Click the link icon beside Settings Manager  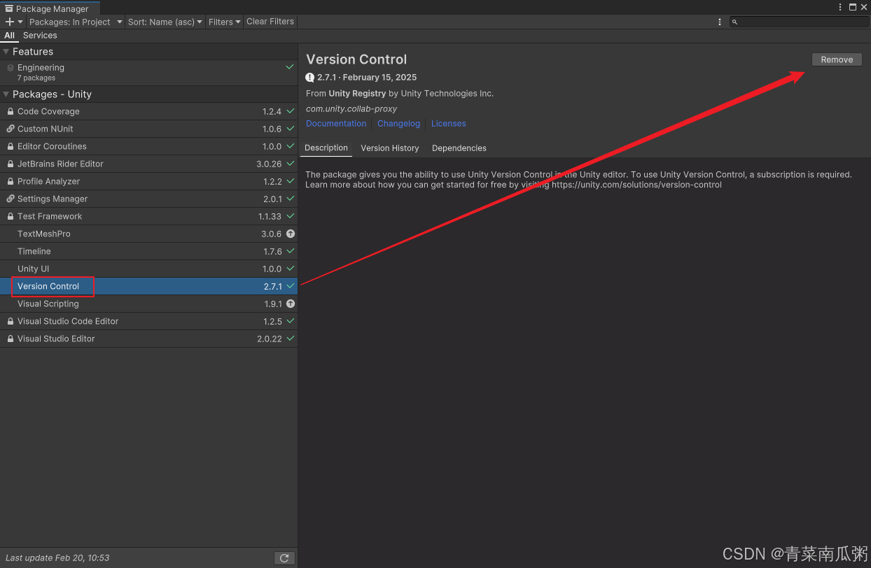click(11, 199)
